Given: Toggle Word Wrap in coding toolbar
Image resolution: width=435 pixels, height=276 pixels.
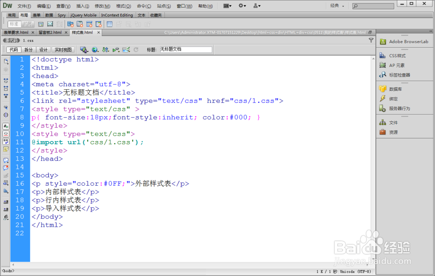Looking at the screenshot, I should (6, 141).
